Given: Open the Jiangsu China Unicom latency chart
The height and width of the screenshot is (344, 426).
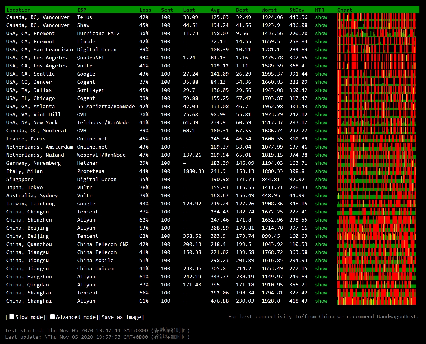Looking at the screenshot, I should click(377, 268).
